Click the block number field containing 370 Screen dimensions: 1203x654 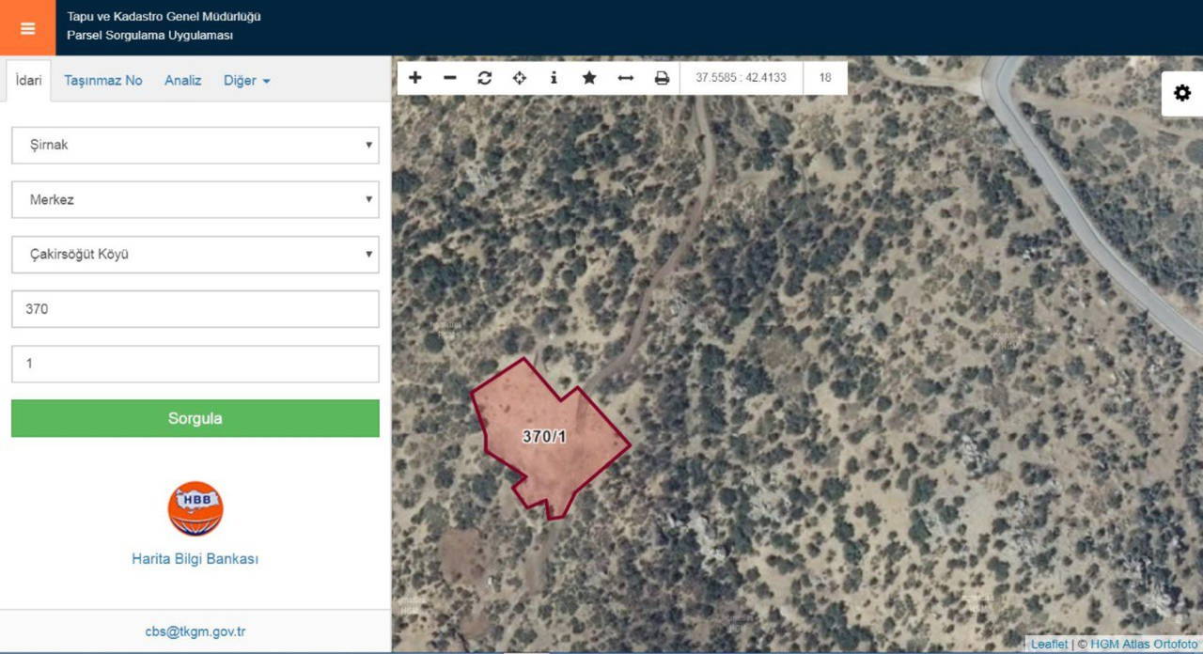pos(195,309)
